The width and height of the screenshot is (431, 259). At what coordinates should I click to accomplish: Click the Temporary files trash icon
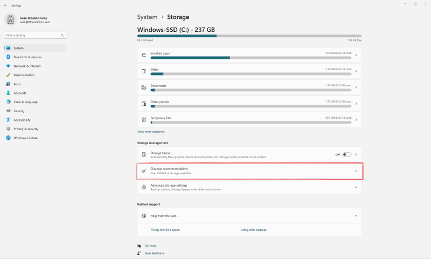click(144, 120)
